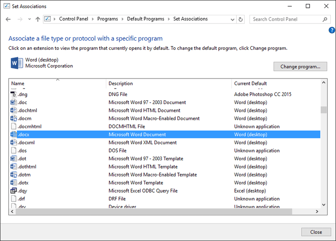Image resolution: width=336 pixels, height=241 pixels.
Task: Click the horizontal scrollbar right arrow
Action: (317, 211)
